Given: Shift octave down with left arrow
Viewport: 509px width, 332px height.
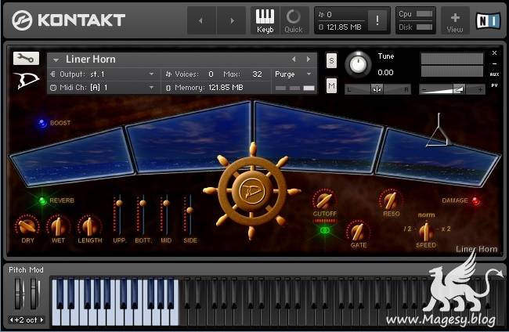Looking at the screenshot, I should pyautogui.click(x=12, y=320).
